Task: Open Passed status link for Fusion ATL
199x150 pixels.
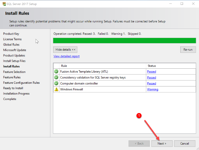Action: coord(151,72)
